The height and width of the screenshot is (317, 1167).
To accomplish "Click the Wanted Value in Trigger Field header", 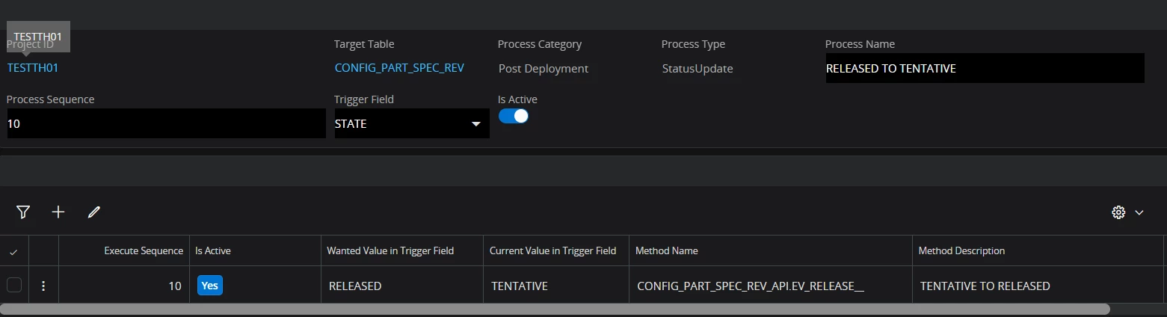I will click(x=390, y=251).
